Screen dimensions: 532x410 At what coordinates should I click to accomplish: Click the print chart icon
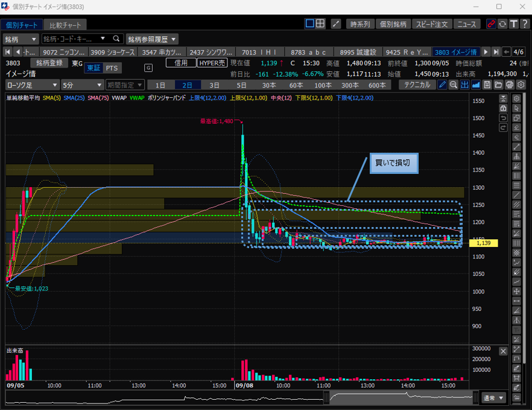click(x=510, y=85)
